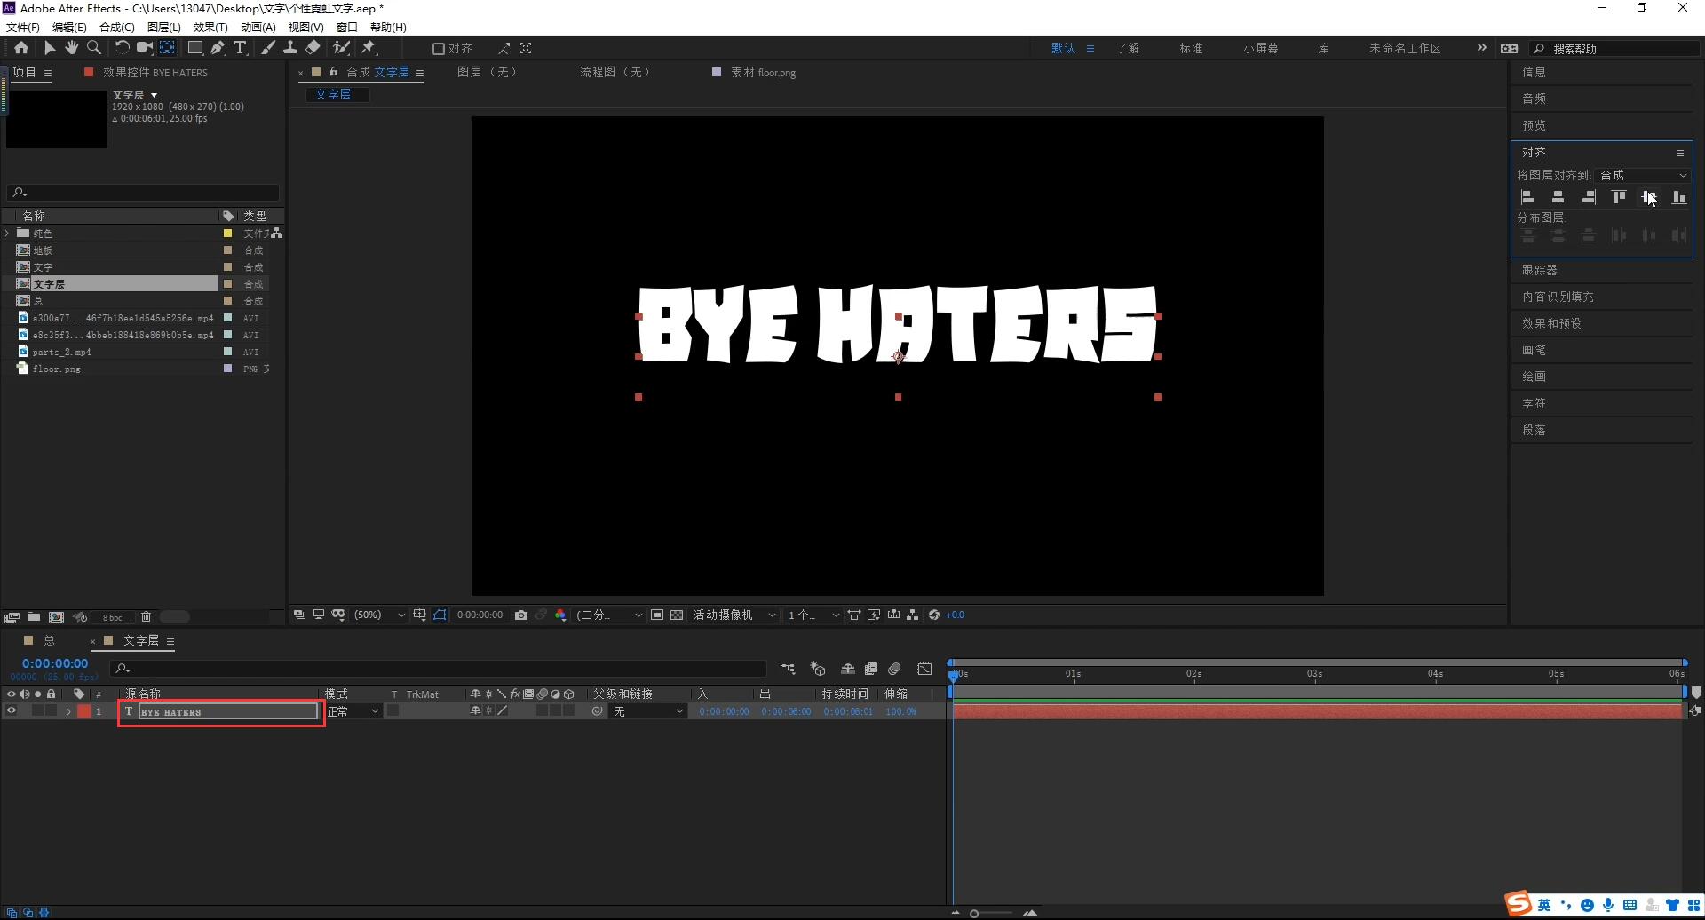Click align vertical centers icon
The width and height of the screenshot is (1705, 920).
1649,197
